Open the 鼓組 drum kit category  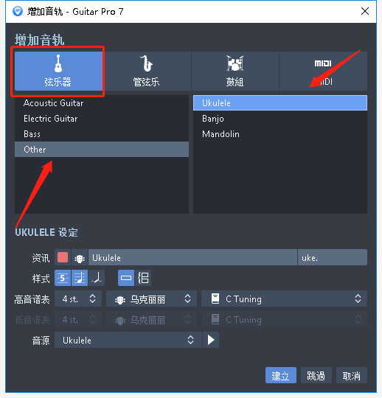(x=235, y=71)
